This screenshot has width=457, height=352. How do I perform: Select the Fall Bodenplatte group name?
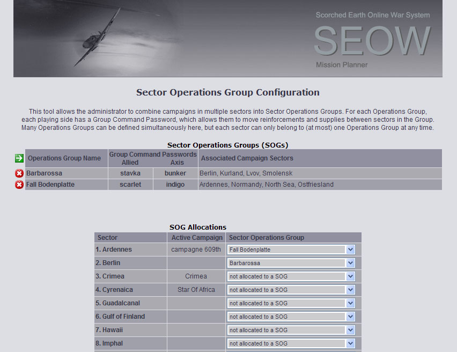point(50,185)
